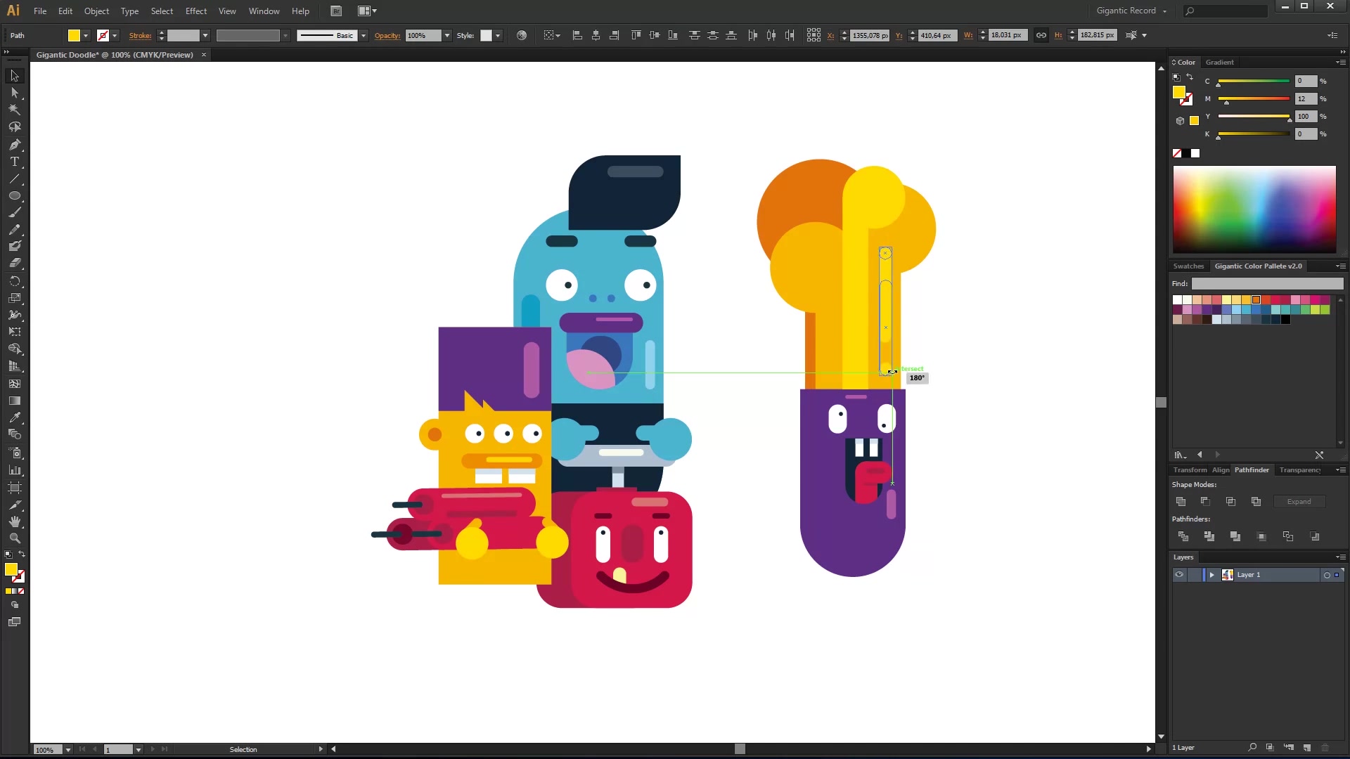This screenshot has width=1350, height=759.
Task: Click Divide pathfinder icon
Action: coord(1183,536)
